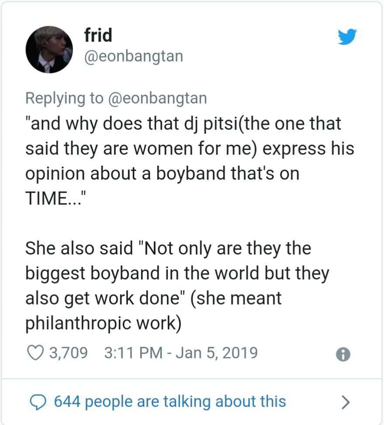Open the tweet info icon
Viewport: 384px width, 425px height.
[343, 354]
